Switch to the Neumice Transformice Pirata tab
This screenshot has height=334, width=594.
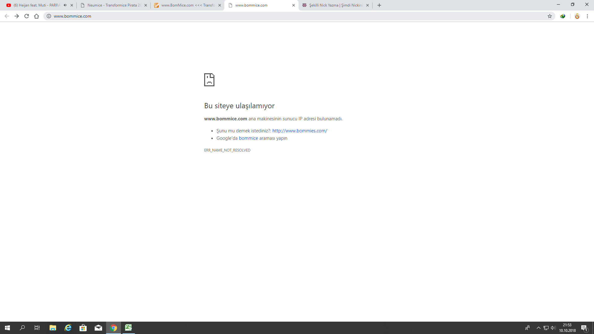click(x=114, y=5)
